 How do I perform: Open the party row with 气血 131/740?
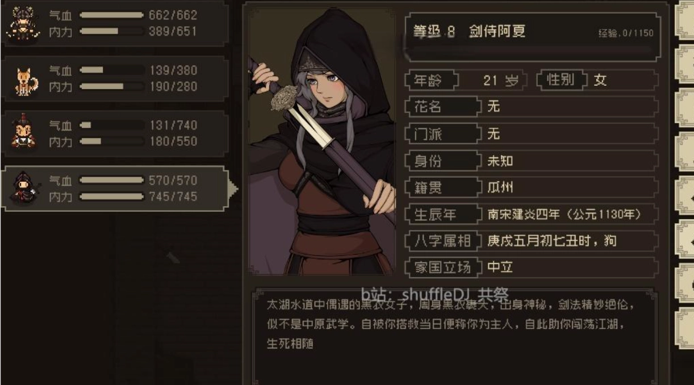click(115, 133)
